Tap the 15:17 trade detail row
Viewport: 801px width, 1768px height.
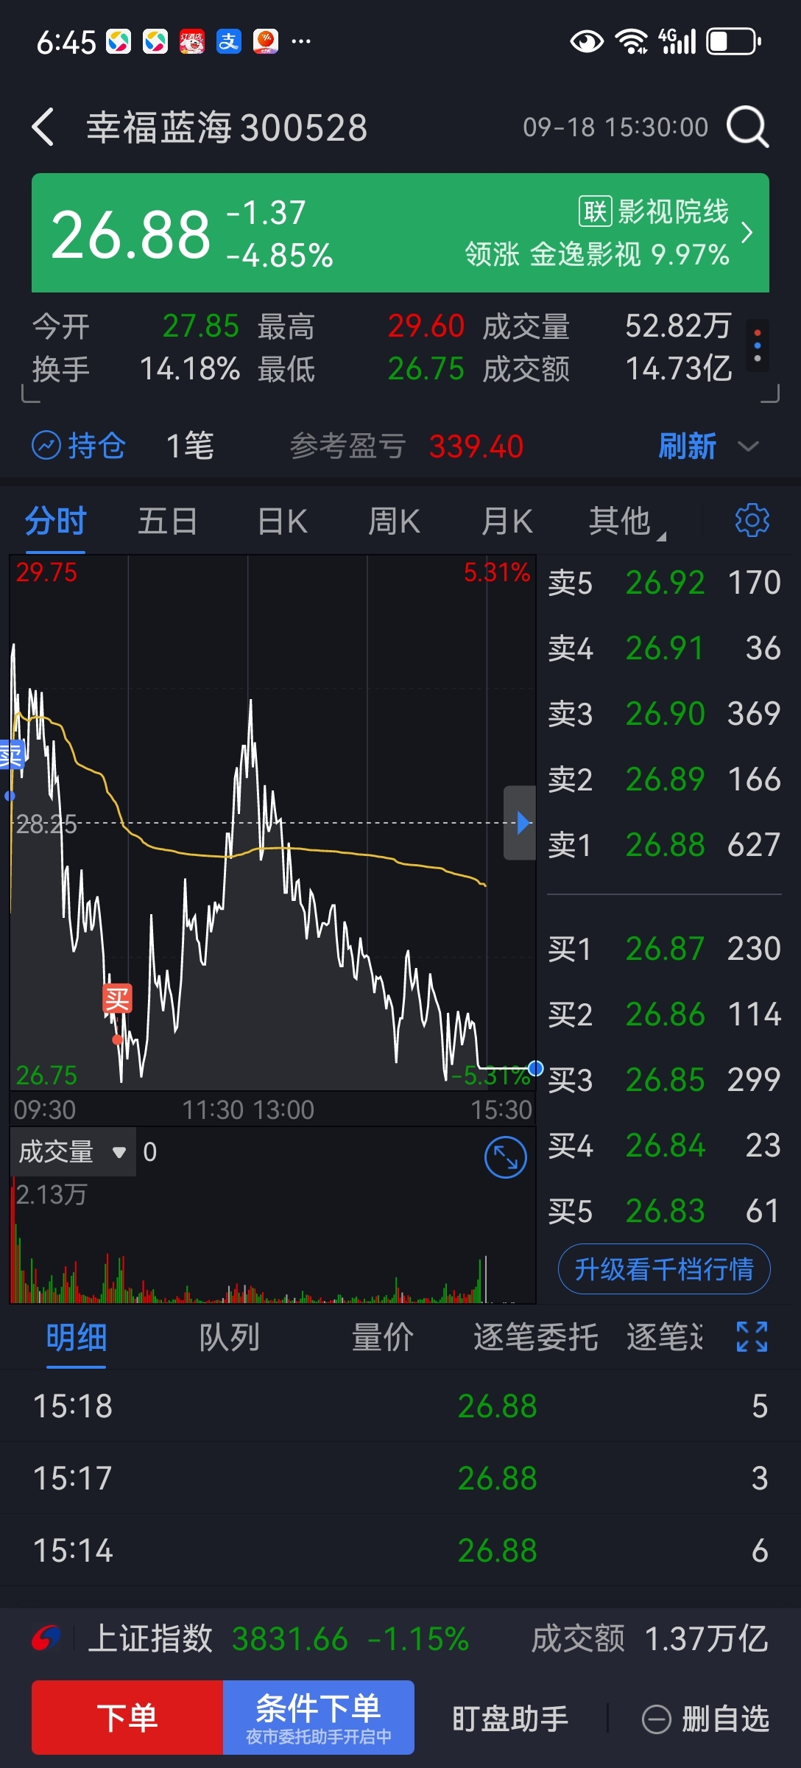pos(400,1478)
